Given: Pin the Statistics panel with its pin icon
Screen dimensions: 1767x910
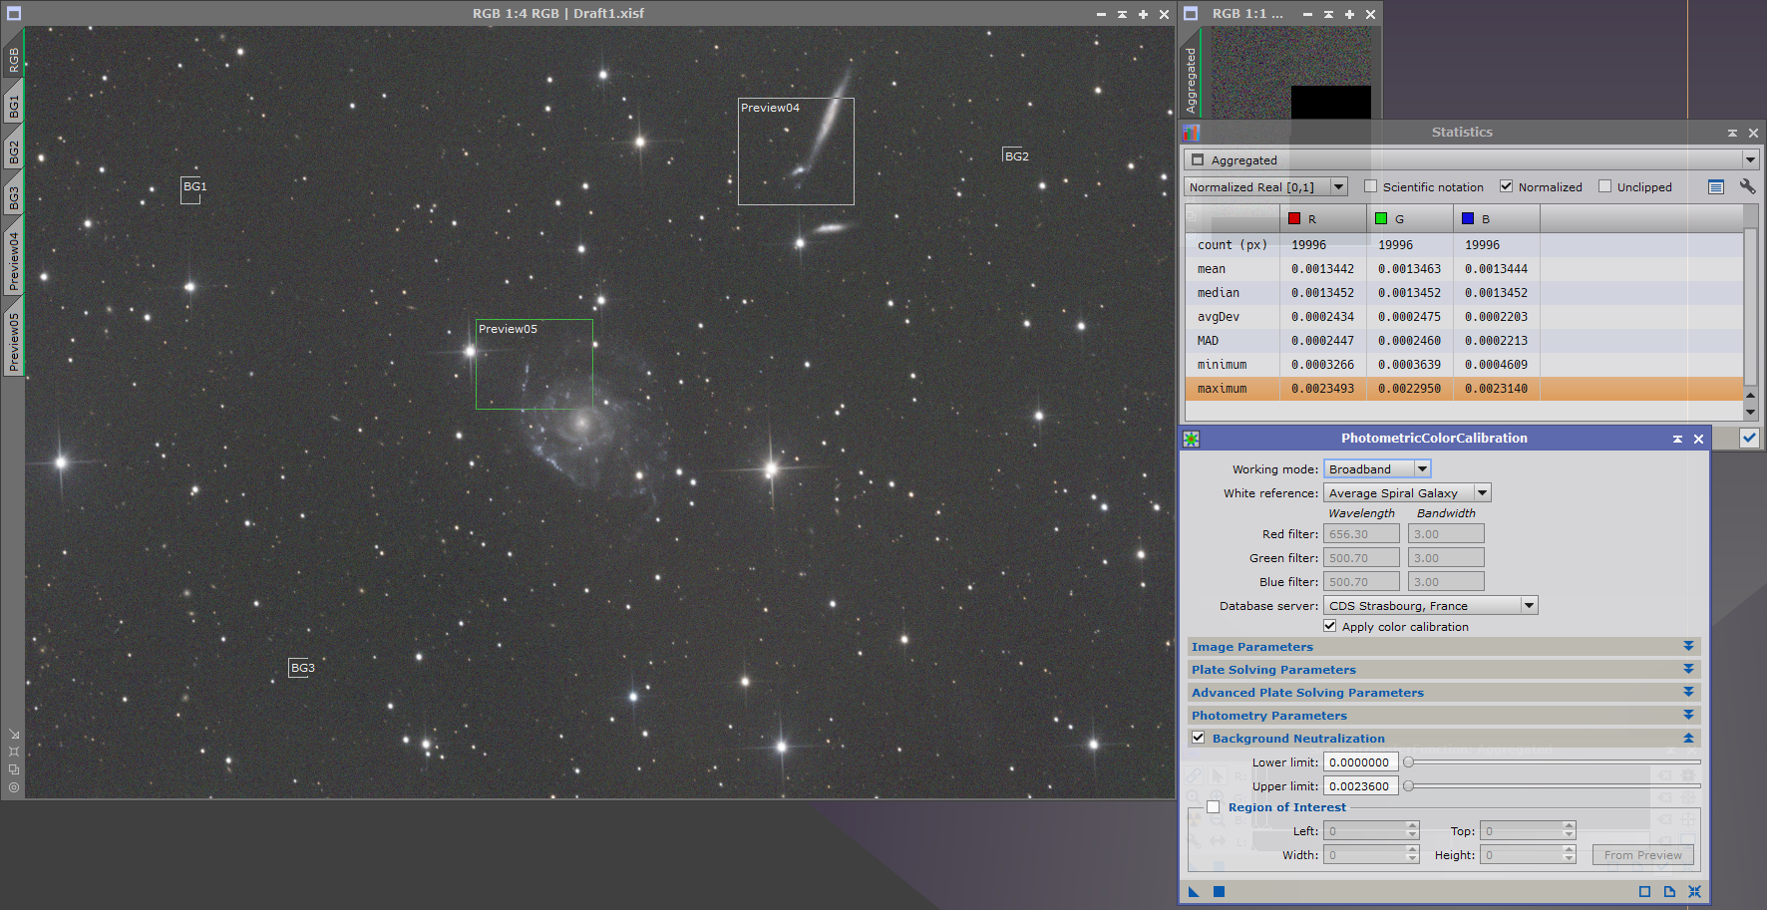Looking at the screenshot, I should pos(1732,132).
